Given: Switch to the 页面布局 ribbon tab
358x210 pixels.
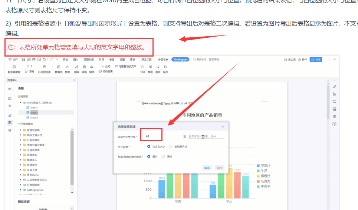Looking at the screenshot, I should [89, 60].
